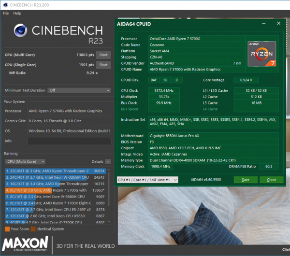The height and width of the screenshot is (256, 290).
Task: Click the Gigabyte B550M Aorus Pro AX value
Action: click(214, 136)
